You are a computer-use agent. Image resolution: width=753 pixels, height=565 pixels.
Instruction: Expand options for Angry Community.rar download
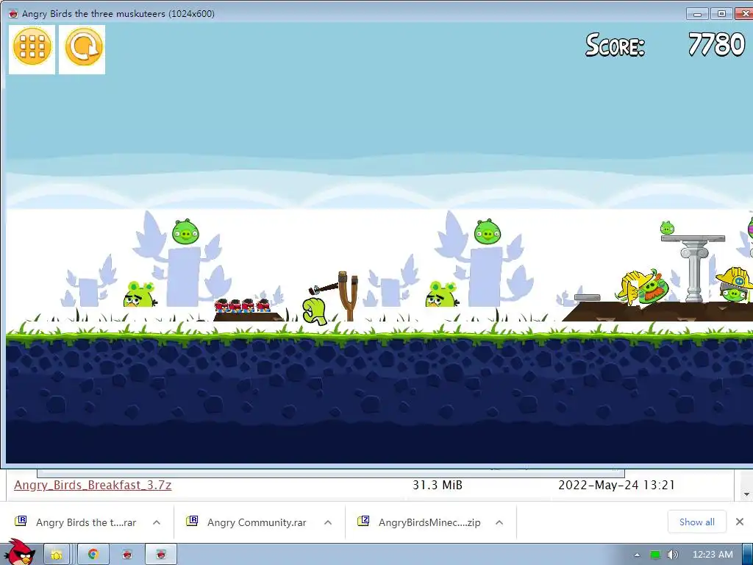(x=328, y=522)
